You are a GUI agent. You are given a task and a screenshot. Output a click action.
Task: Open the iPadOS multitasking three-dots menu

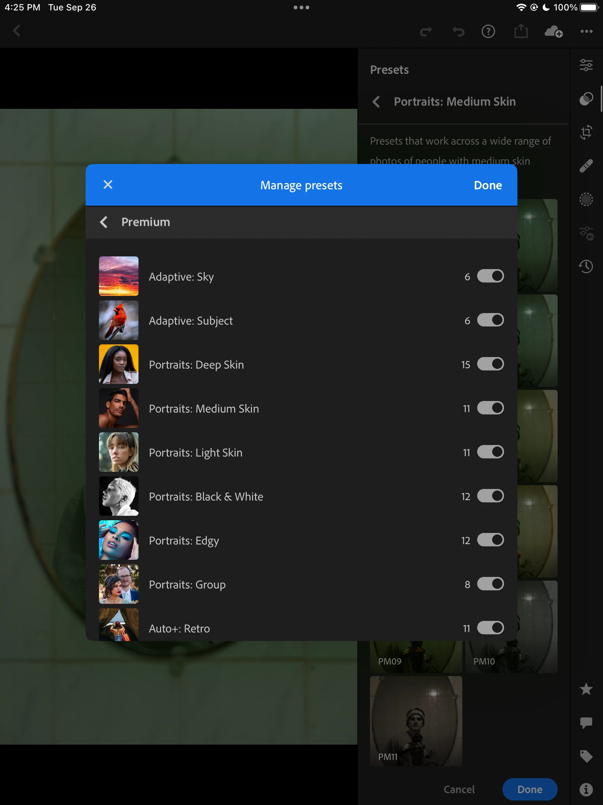(301, 7)
